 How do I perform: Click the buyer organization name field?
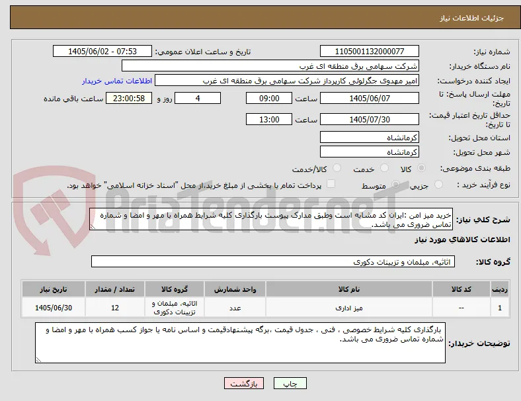click(270, 66)
